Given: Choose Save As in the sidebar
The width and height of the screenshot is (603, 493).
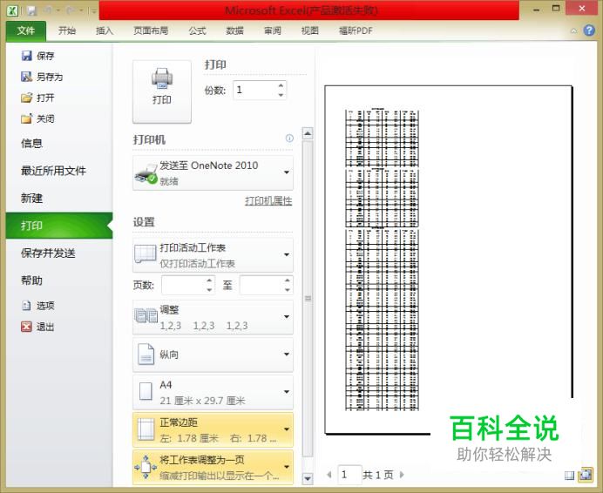Looking at the screenshot, I should [42, 77].
